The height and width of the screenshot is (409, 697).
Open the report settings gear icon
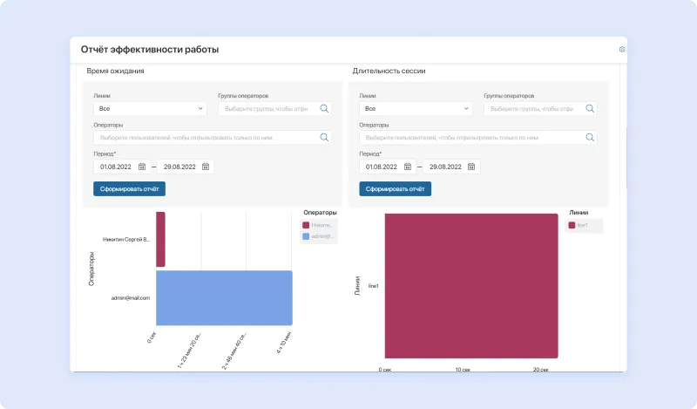point(622,50)
